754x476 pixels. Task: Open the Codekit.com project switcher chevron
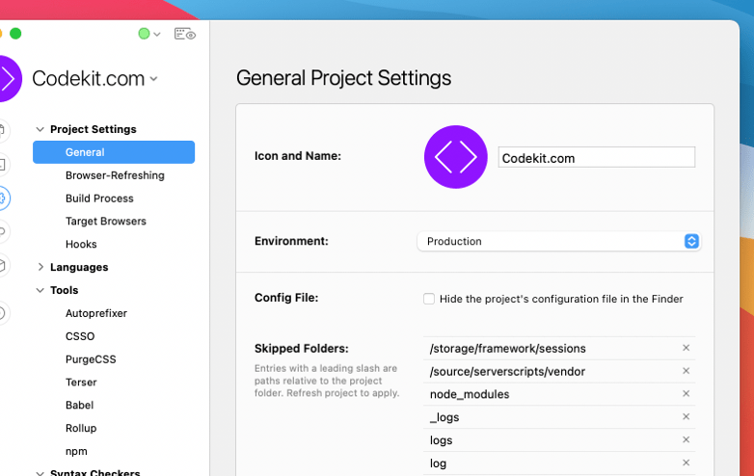154,79
